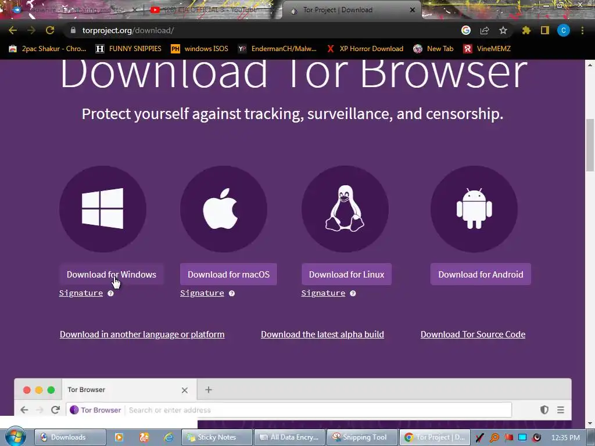
Task: Click Download for Android button
Action: click(481, 274)
